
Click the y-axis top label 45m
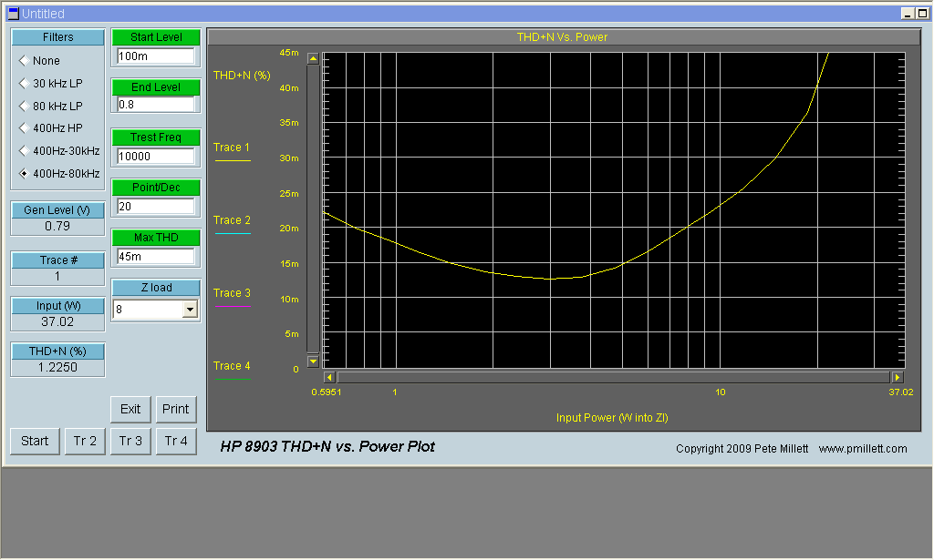pos(289,53)
